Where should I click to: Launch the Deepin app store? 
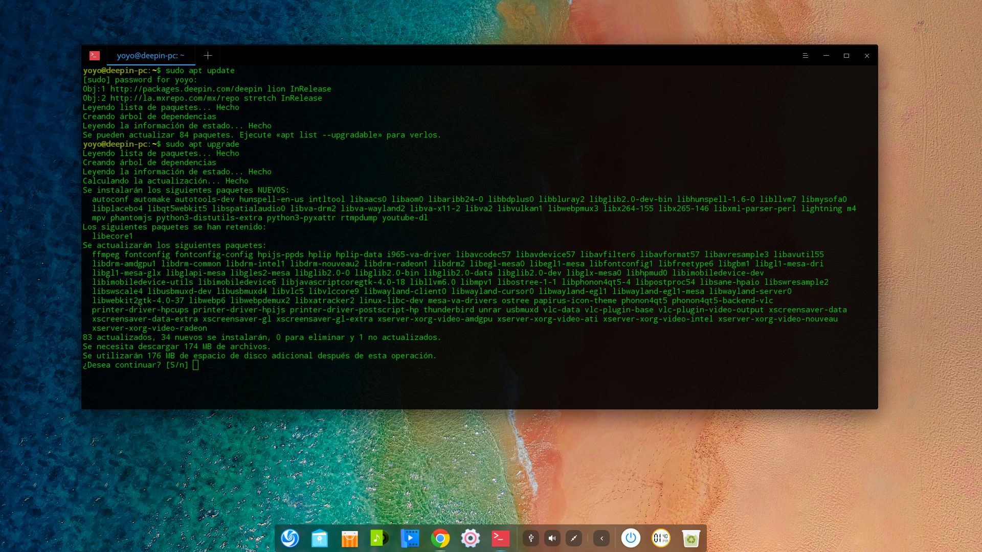[350, 538]
